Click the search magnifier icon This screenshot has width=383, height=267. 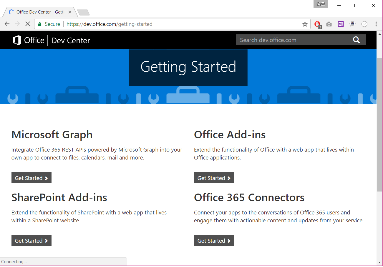pyautogui.click(x=356, y=40)
